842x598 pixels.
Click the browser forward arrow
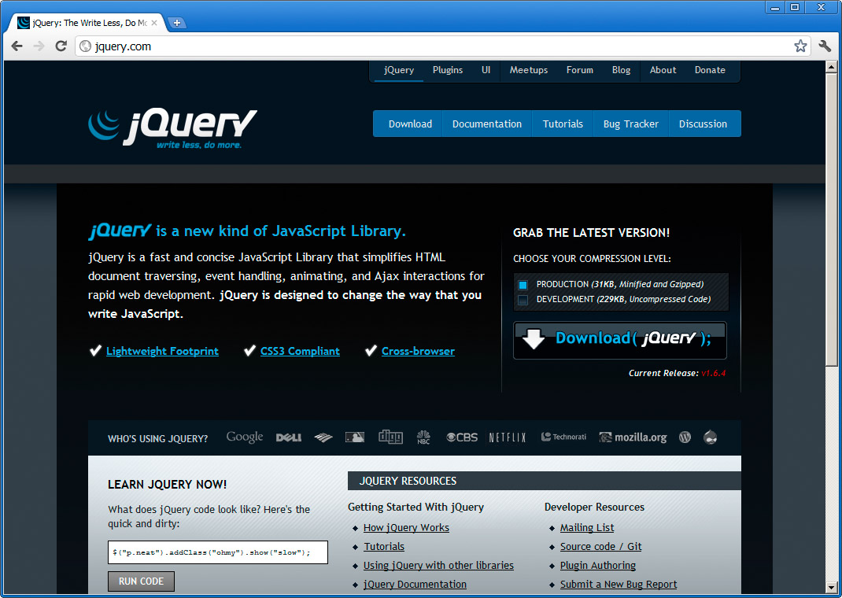(x=39, y=46)
